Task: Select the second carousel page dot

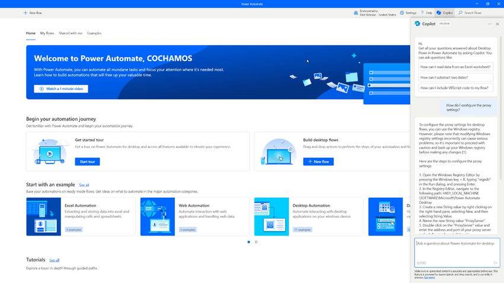Action: [256, 242]
